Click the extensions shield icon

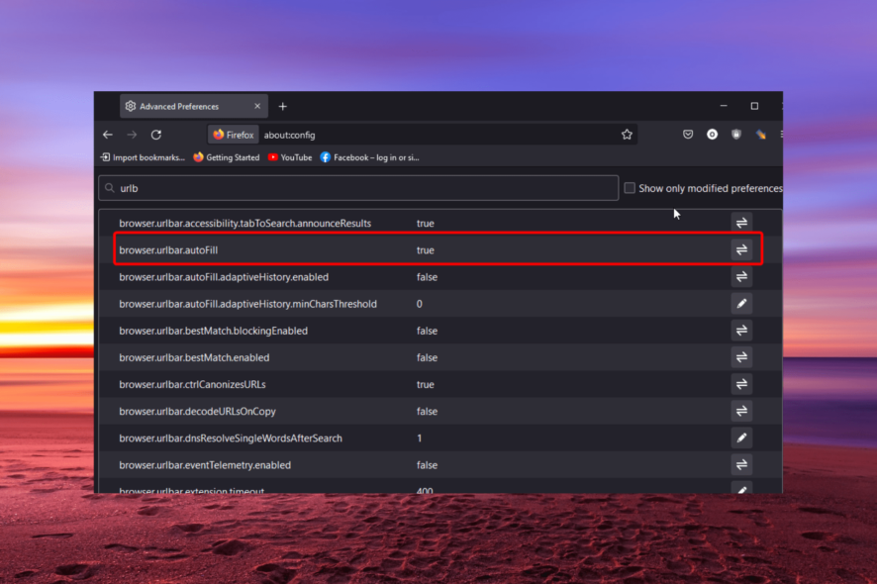tap(735, 134)
